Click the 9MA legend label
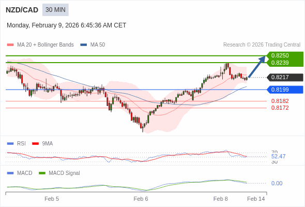Viewport: 305px width, 207px height. click(48, 144)
